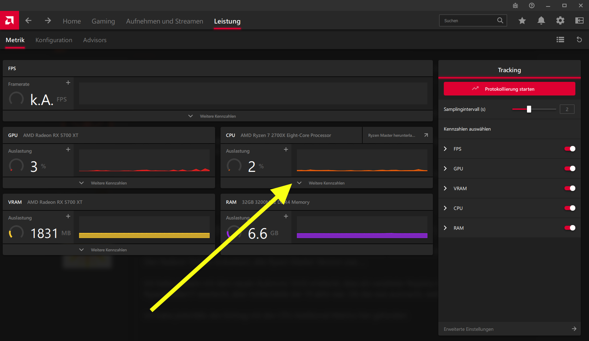Disable GPU tracking toggle
The image size is (589, 341).
click(570, 168)
